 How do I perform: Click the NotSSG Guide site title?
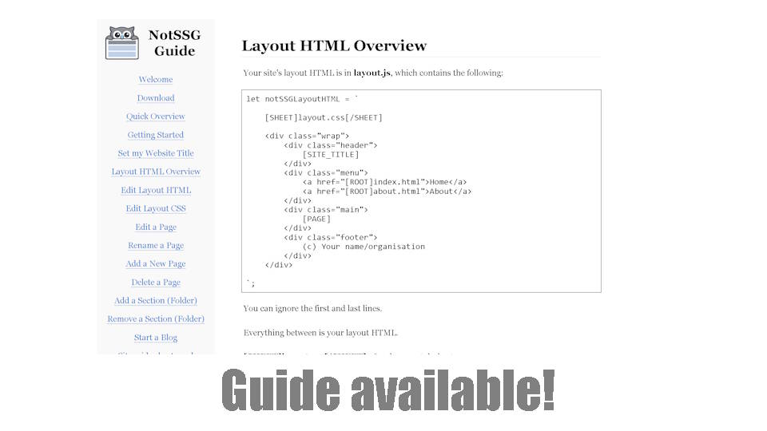[x=174, y=43]
